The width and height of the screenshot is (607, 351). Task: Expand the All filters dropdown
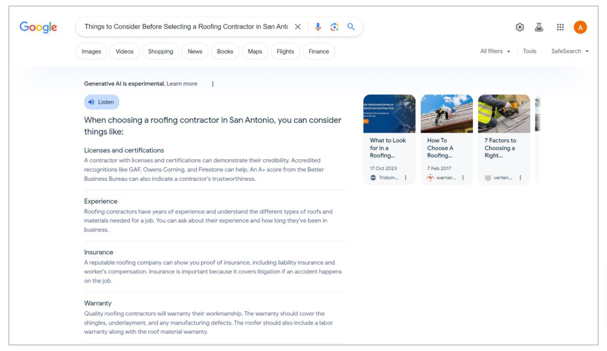click(495, 51)
